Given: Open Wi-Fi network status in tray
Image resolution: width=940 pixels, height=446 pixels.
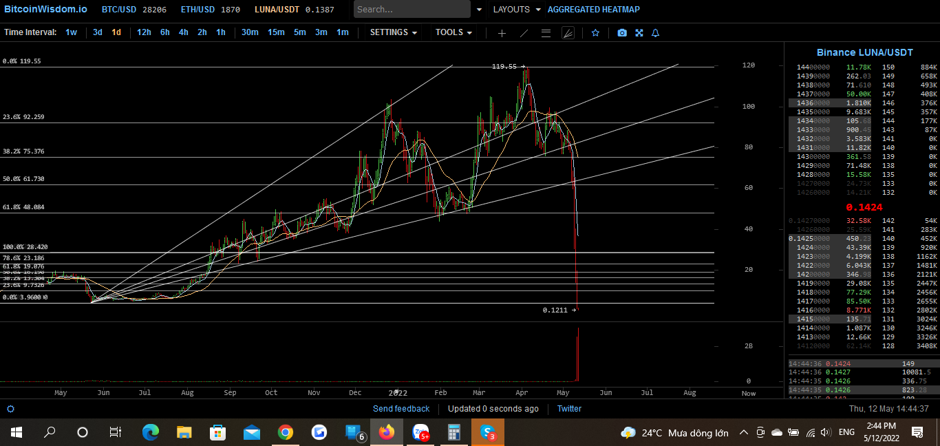Looking at the screenshot, I should pos(811,432).
